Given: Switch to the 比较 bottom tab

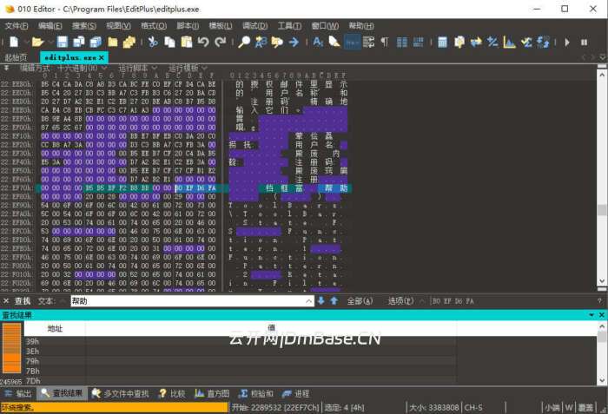Looking at the screenshot, I should 172,394.
